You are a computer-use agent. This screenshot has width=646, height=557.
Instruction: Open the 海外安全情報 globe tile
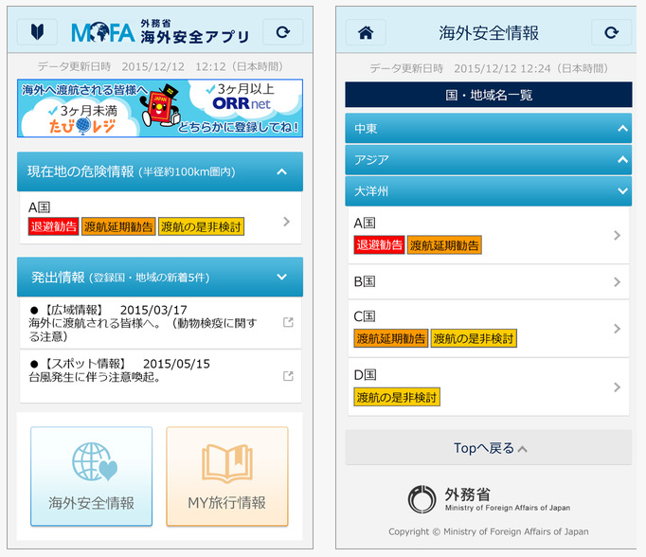pos(92,476)
